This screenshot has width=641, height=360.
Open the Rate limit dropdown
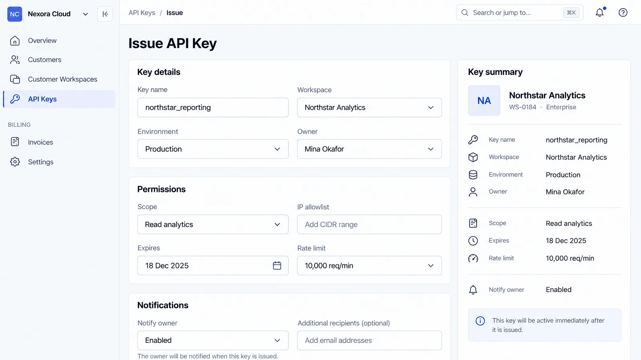pyautogui.click(x=369, y=266)
